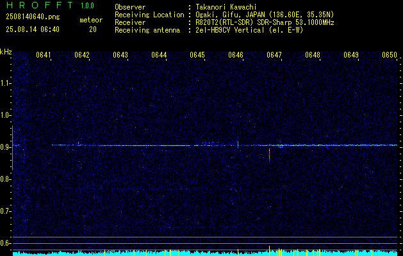Viewport: 403px width, 256px height.
Task: Click the 'Observer' field label
Action: [x=130, y=7]
